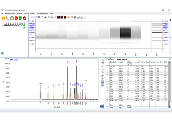Click the blue four-way arrow icon in gel toolbar
This screenshot has width=172, height=120.
point(55,17)
